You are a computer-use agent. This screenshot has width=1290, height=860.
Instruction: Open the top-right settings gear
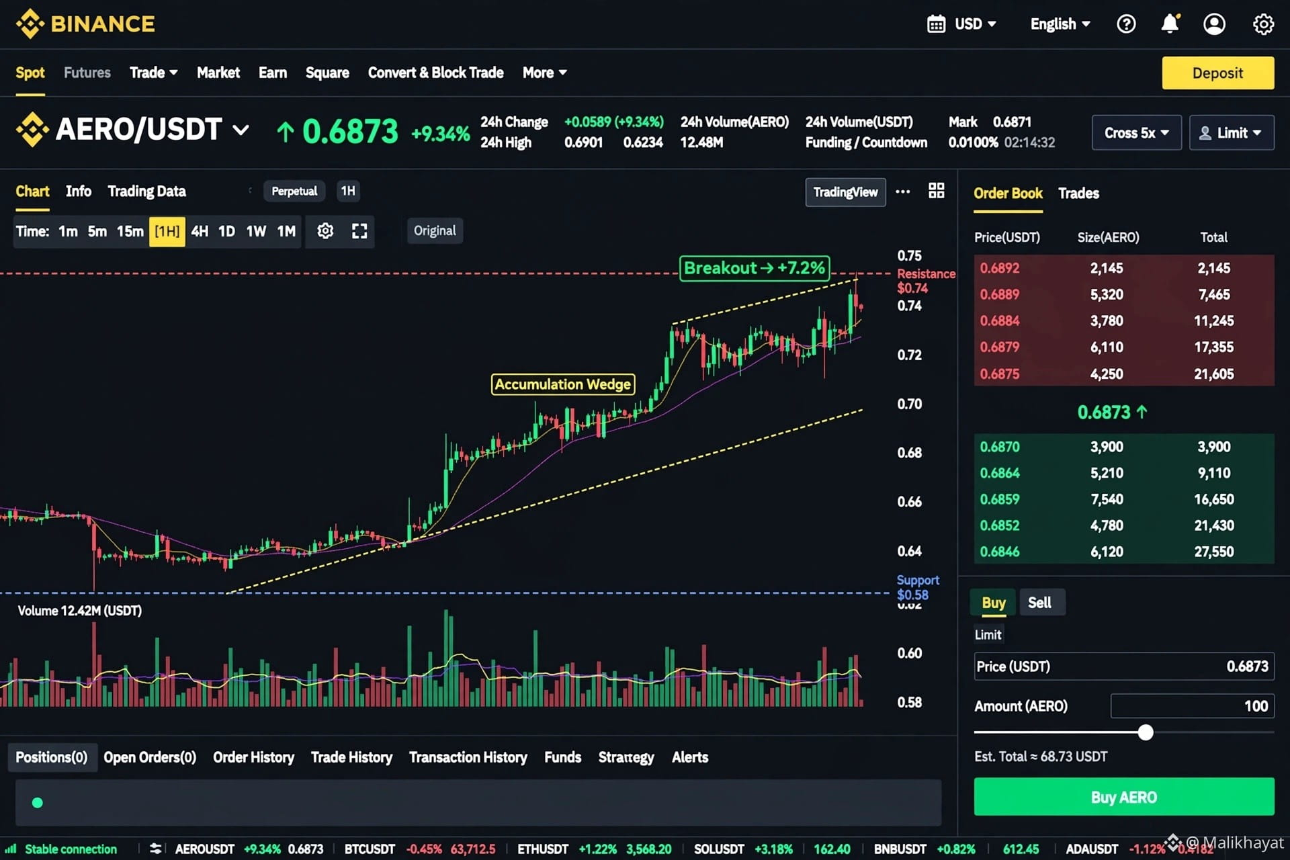[1263, 24]
